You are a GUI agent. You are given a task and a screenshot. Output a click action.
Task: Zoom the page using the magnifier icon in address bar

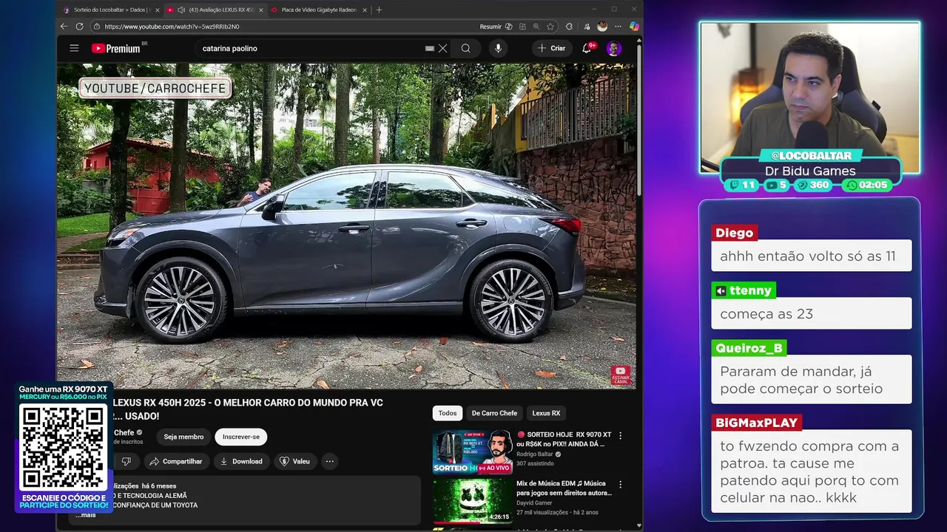[x=536, y=27]
